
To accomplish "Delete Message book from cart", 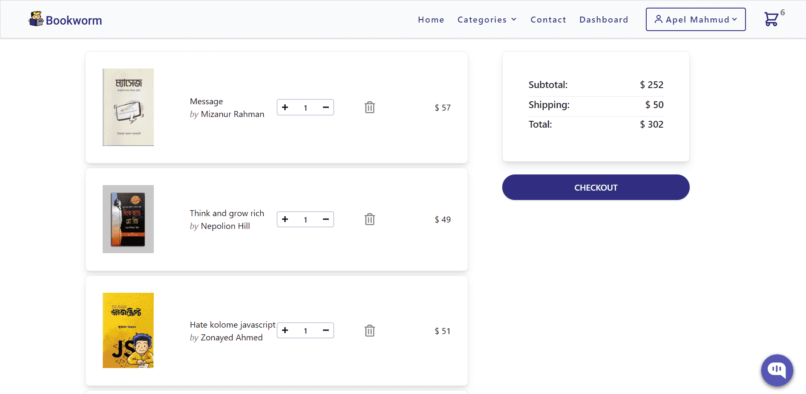I will (370, 107).
